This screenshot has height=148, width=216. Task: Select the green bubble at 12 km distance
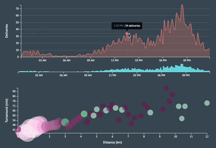207,103
